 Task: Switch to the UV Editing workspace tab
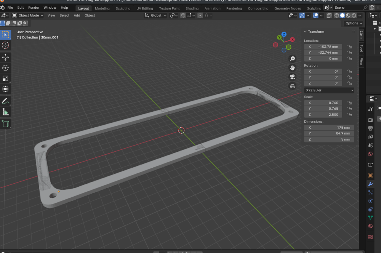144,8
